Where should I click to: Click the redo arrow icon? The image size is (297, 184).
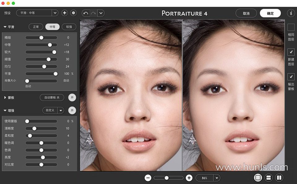pyautogui.click(x=93, y=13)
